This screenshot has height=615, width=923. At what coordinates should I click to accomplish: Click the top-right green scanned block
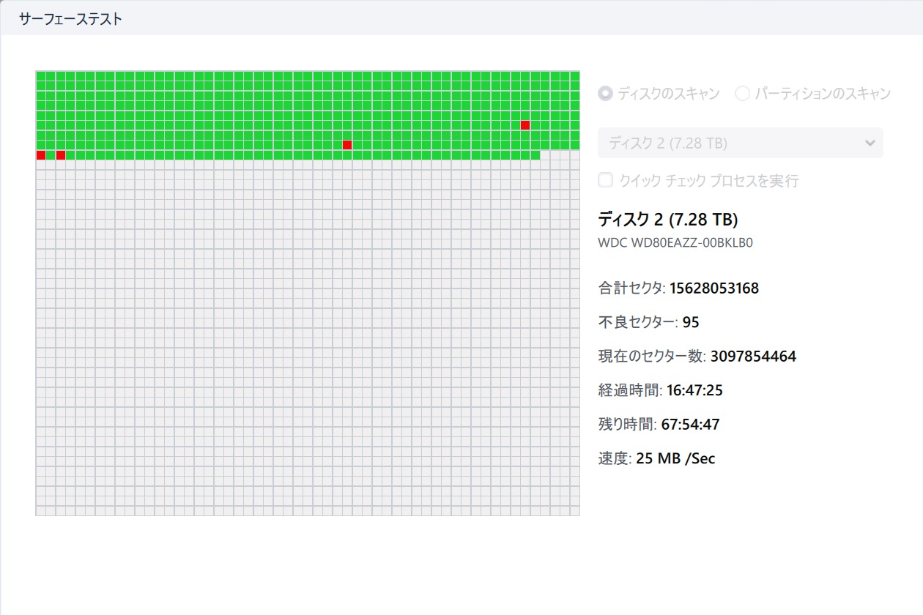pyautogui.click(x=574, y=76)
